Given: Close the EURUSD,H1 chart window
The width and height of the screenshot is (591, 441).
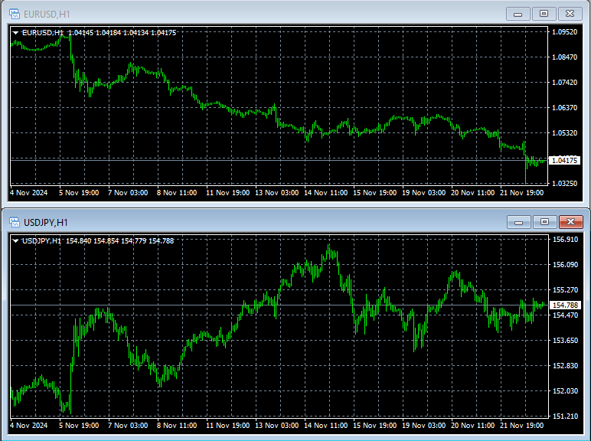Looking at the screenshot, I should tap(570, 14).
